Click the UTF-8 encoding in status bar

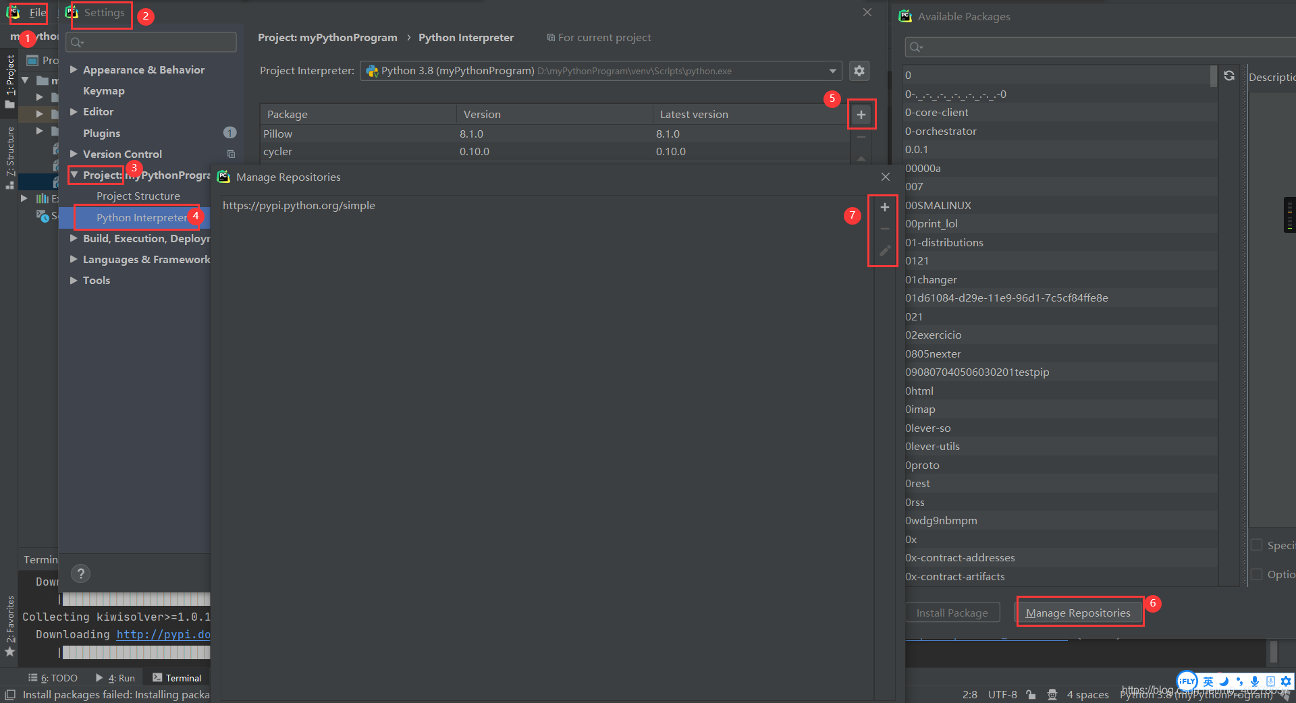pyautogui.click(x=1002, y=694)
